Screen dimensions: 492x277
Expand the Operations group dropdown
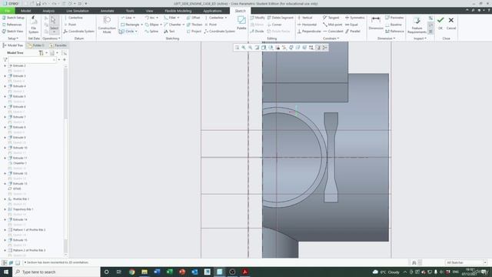point(52,38)
